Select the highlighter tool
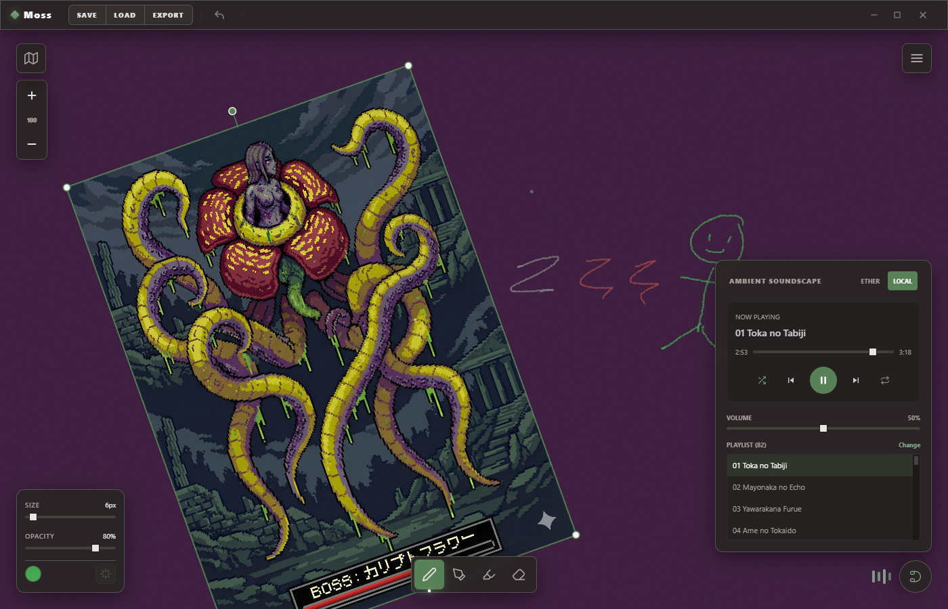Image resolution: width=948 pixels, height=609 pixels. [x=489, y=574]
